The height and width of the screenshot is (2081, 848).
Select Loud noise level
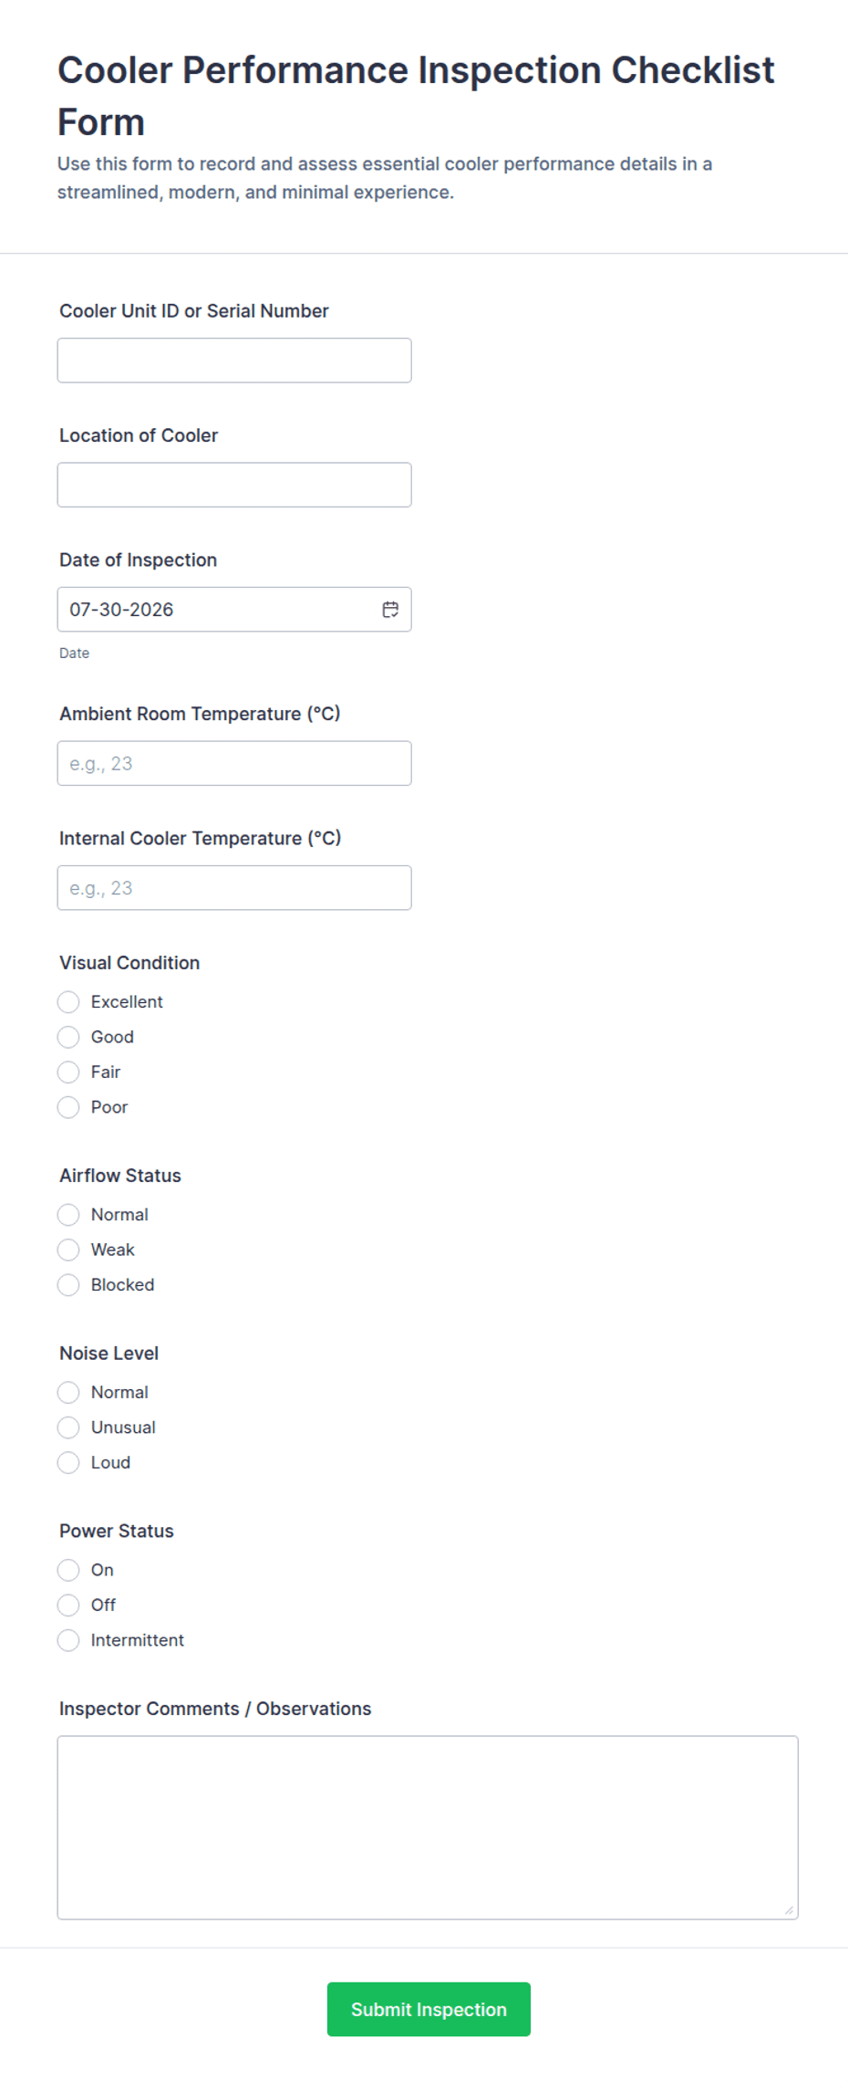[68, 1462]
